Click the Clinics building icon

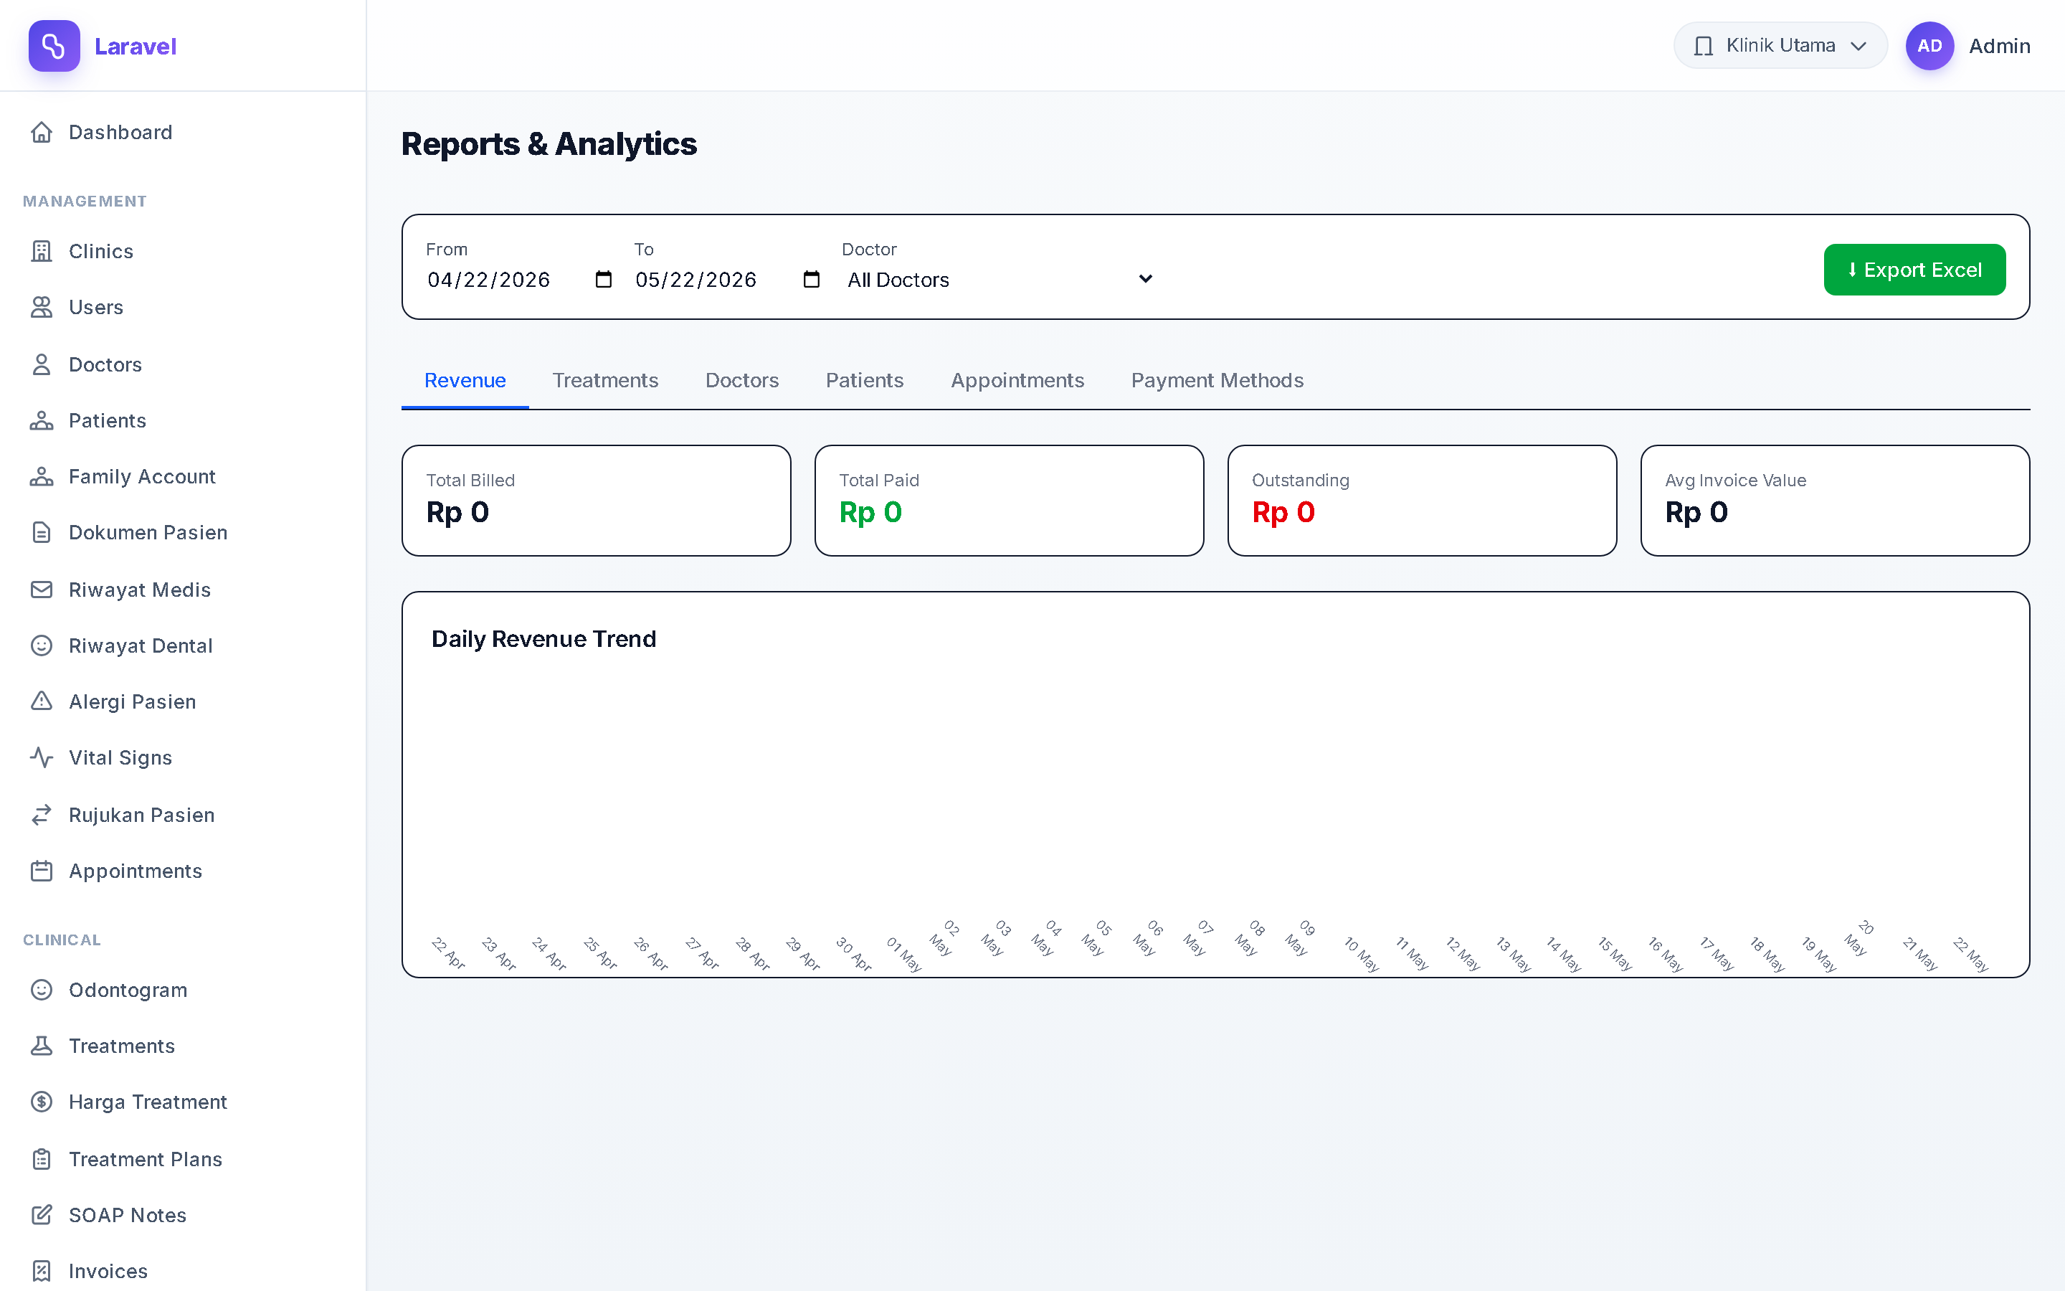click(42, 251)
